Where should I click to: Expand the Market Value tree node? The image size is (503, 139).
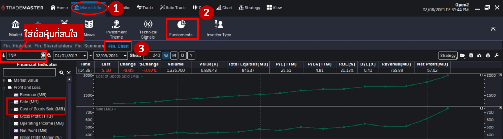[4, 80]
